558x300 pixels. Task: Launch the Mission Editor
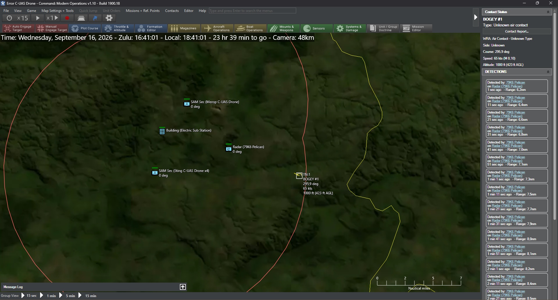click(416, 28)
